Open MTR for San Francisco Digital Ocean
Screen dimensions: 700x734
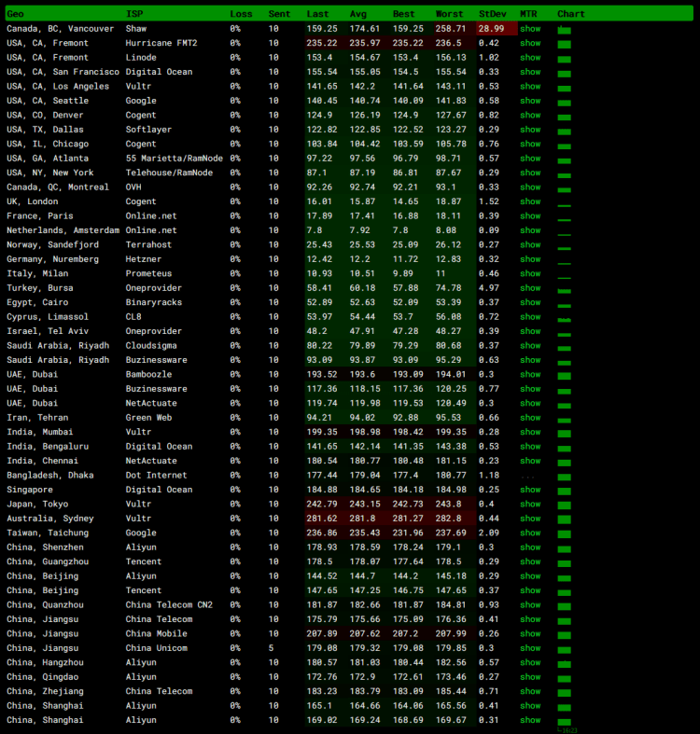coord(530,72)
